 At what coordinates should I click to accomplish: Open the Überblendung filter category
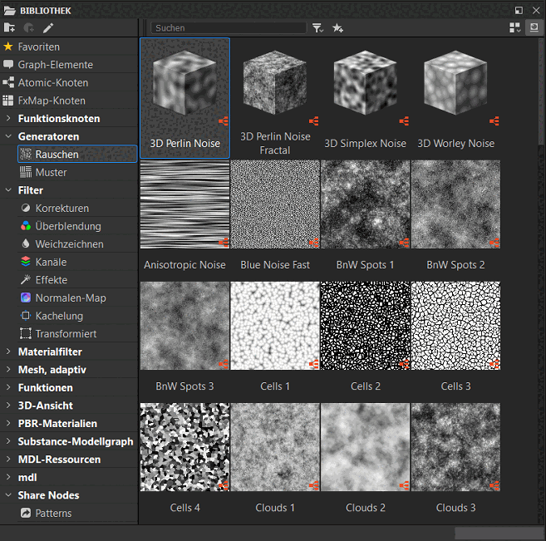77,226
